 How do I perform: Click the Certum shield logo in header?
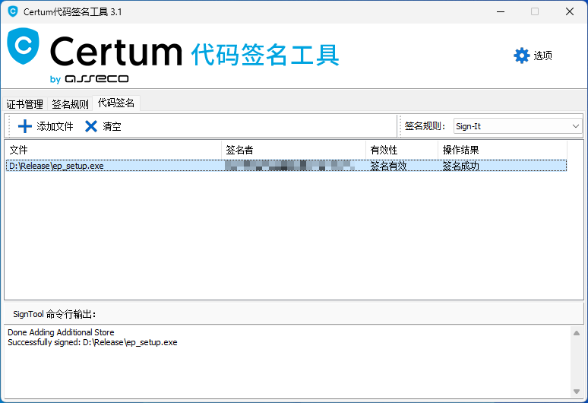[24, 46]
